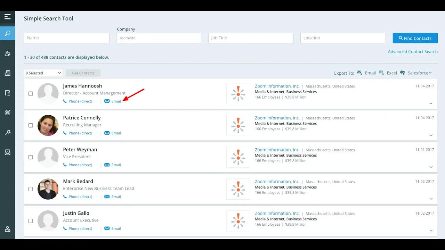Viewport: 445px width, 250px height.
Task: Click the Export to Email icon
Action: (360, 73)
